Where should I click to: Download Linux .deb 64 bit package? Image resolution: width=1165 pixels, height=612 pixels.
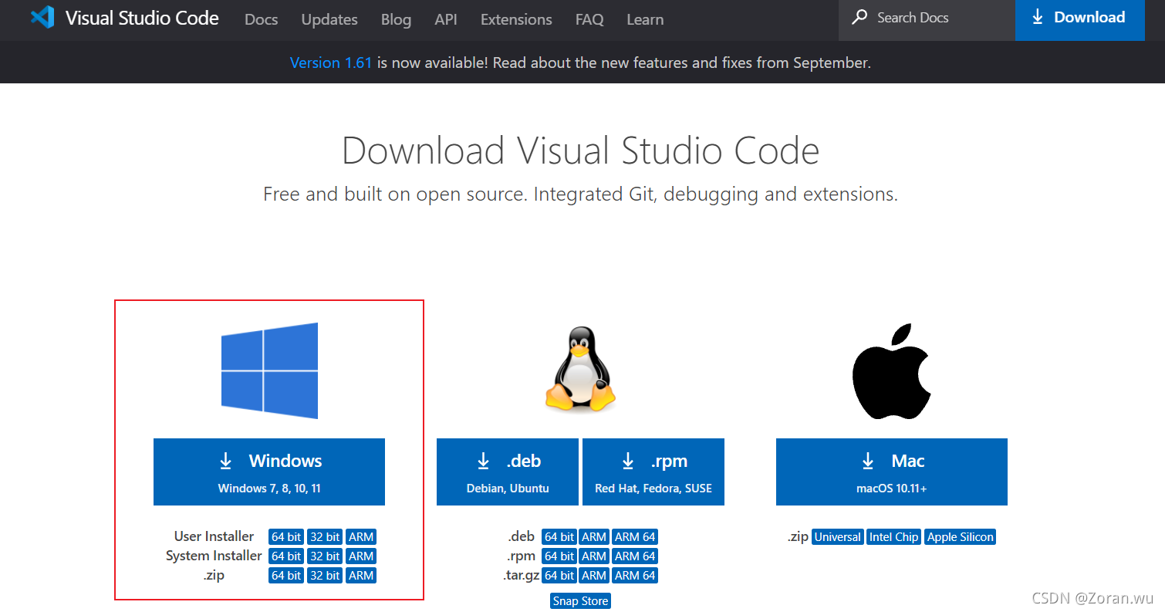point(559,537)
